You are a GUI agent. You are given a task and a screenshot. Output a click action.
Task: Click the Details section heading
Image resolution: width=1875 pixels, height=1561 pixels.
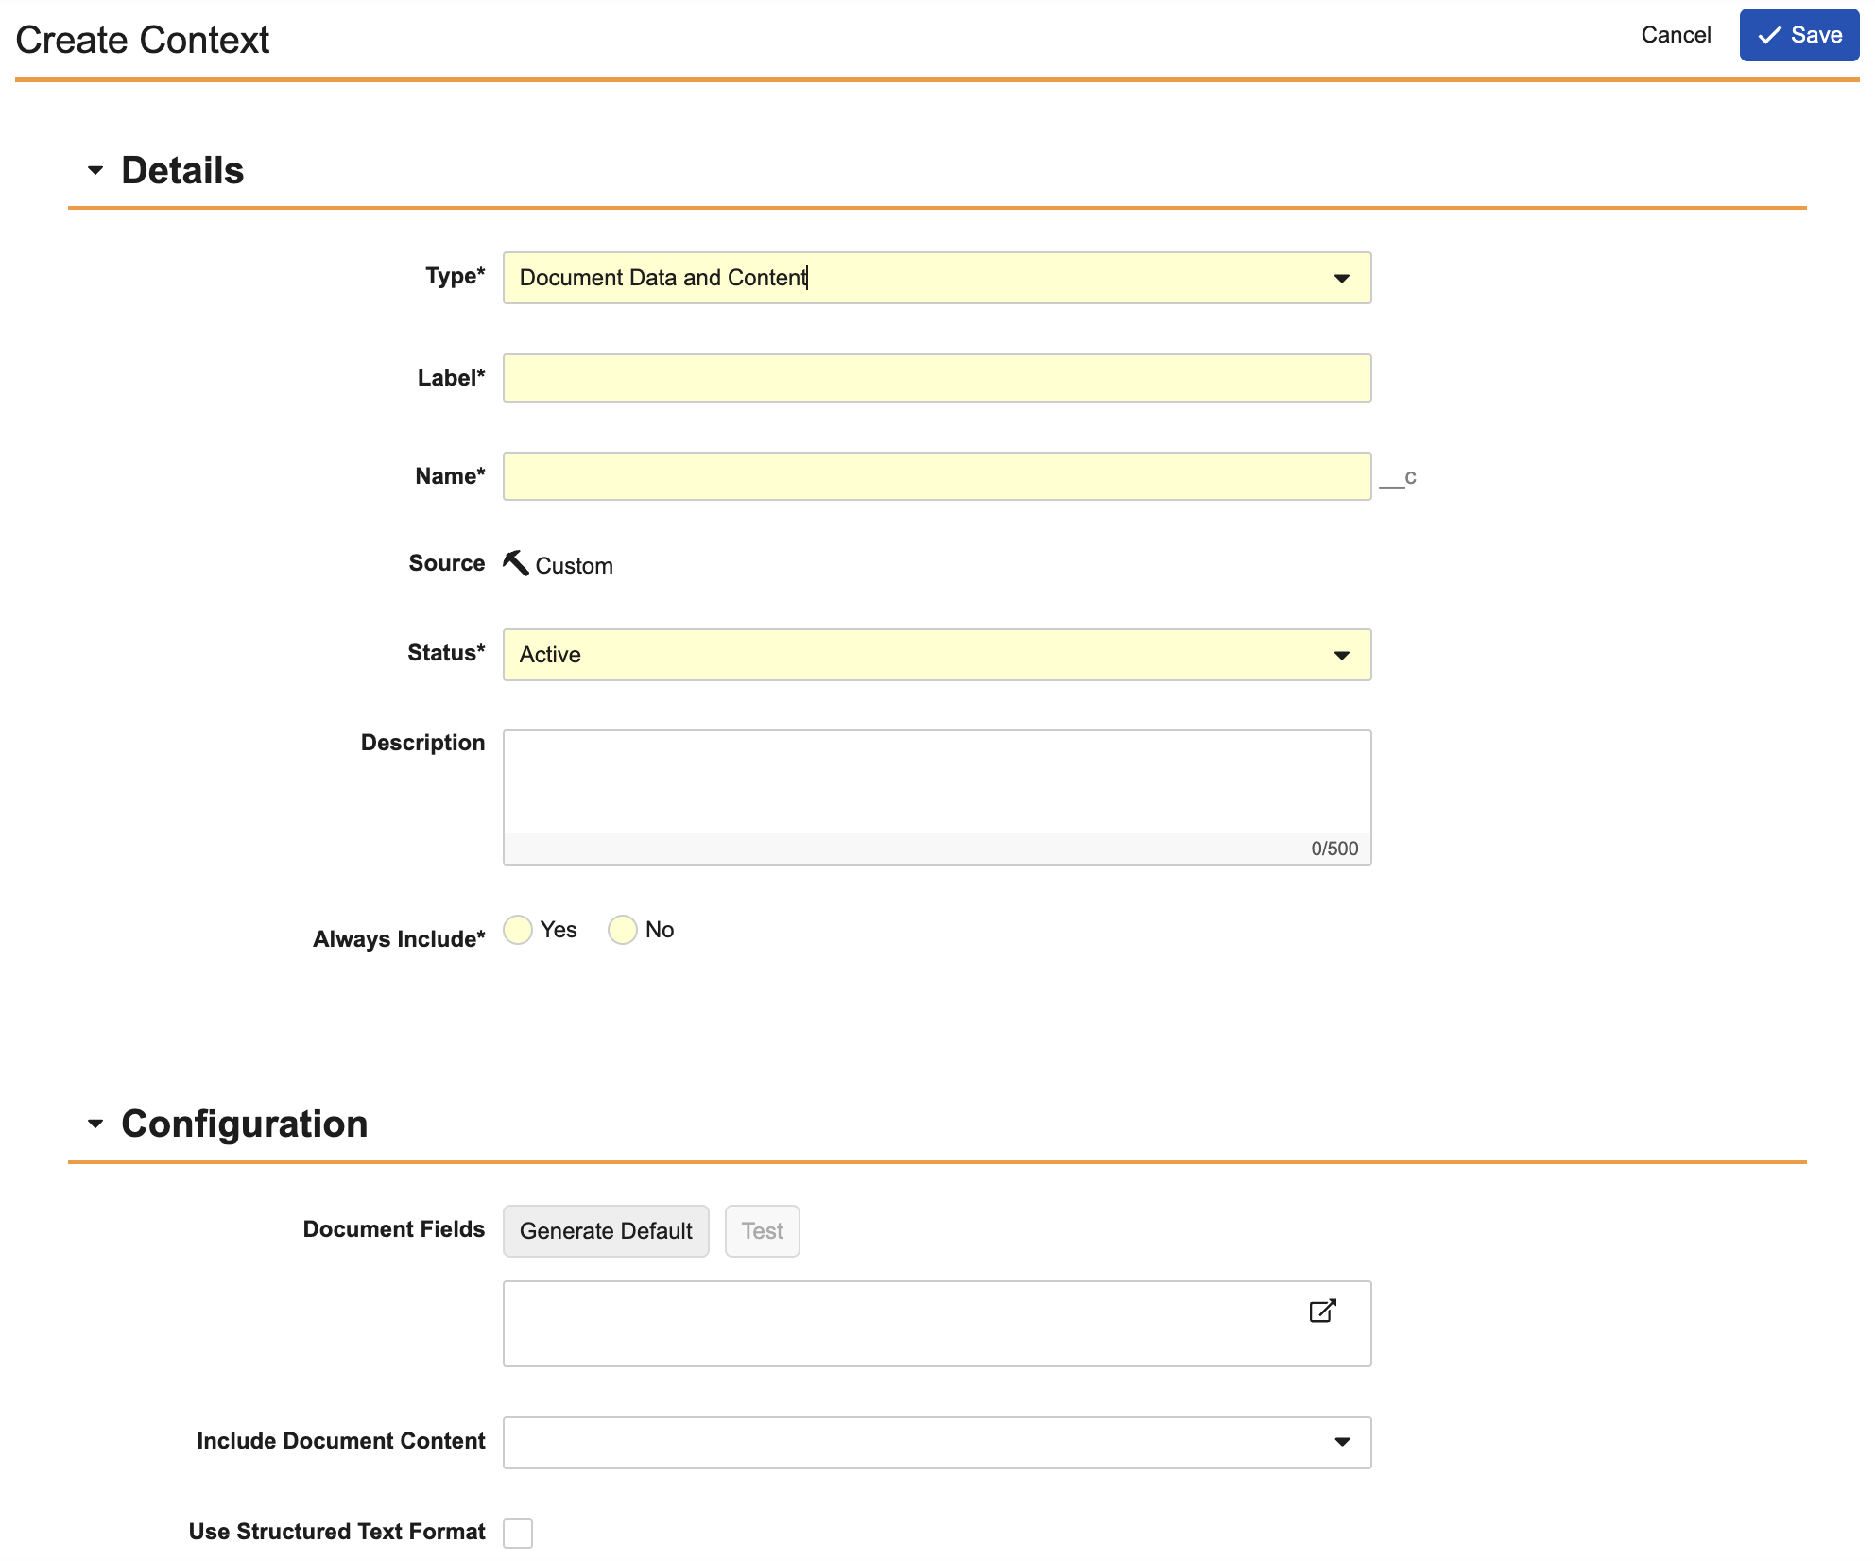pos(182,171)
